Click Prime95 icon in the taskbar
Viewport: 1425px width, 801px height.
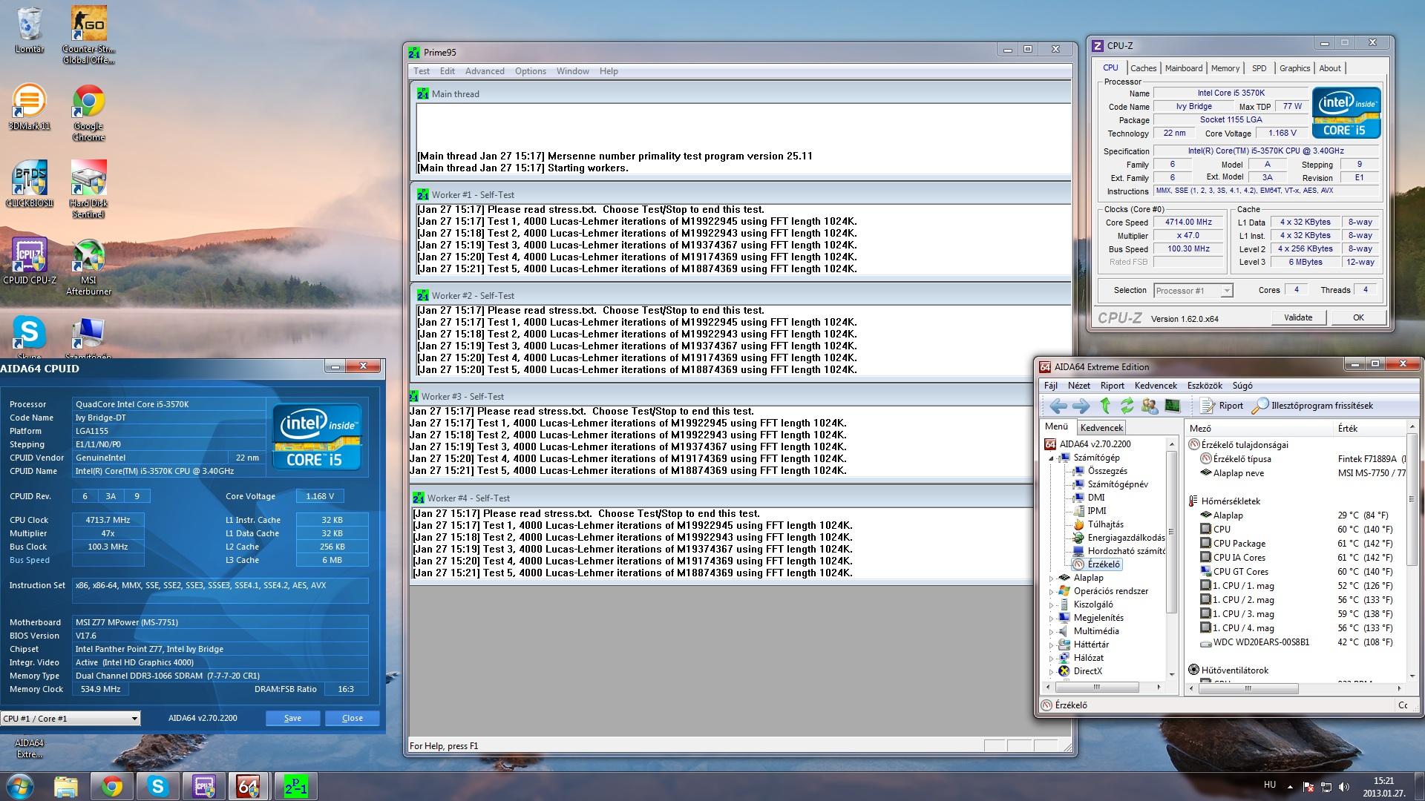pyautogui.click(x=295, y=786)
